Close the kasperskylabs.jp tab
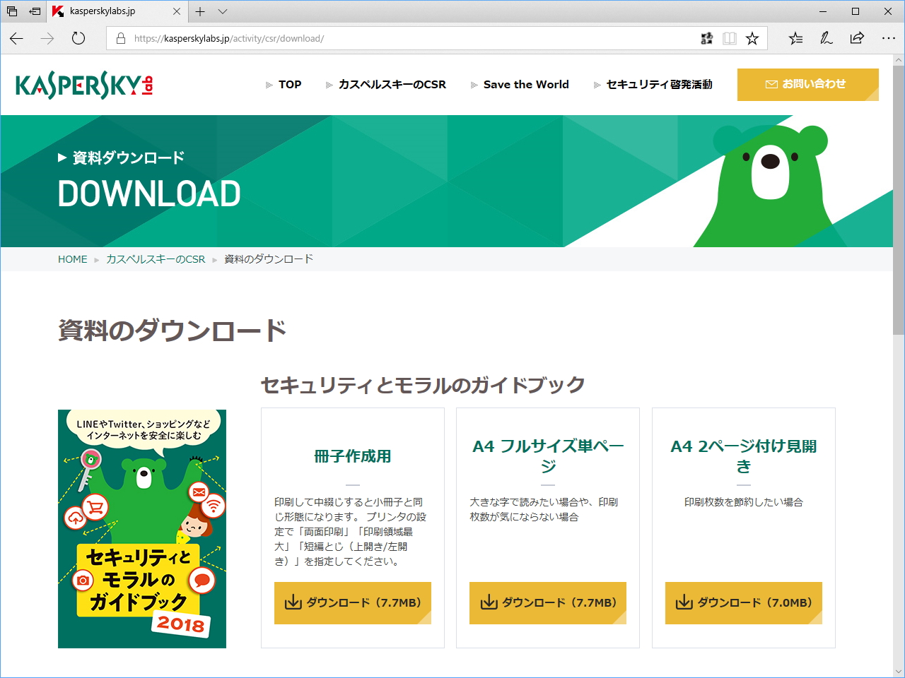905x678 pixels. [177, 11]
